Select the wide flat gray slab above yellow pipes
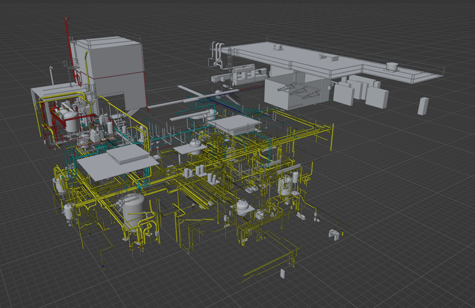 click(x=118, y=163)
